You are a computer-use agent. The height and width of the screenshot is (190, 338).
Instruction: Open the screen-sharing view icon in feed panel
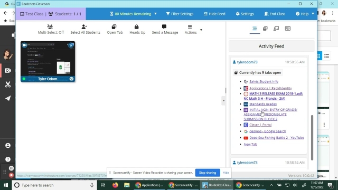(276, 28)
